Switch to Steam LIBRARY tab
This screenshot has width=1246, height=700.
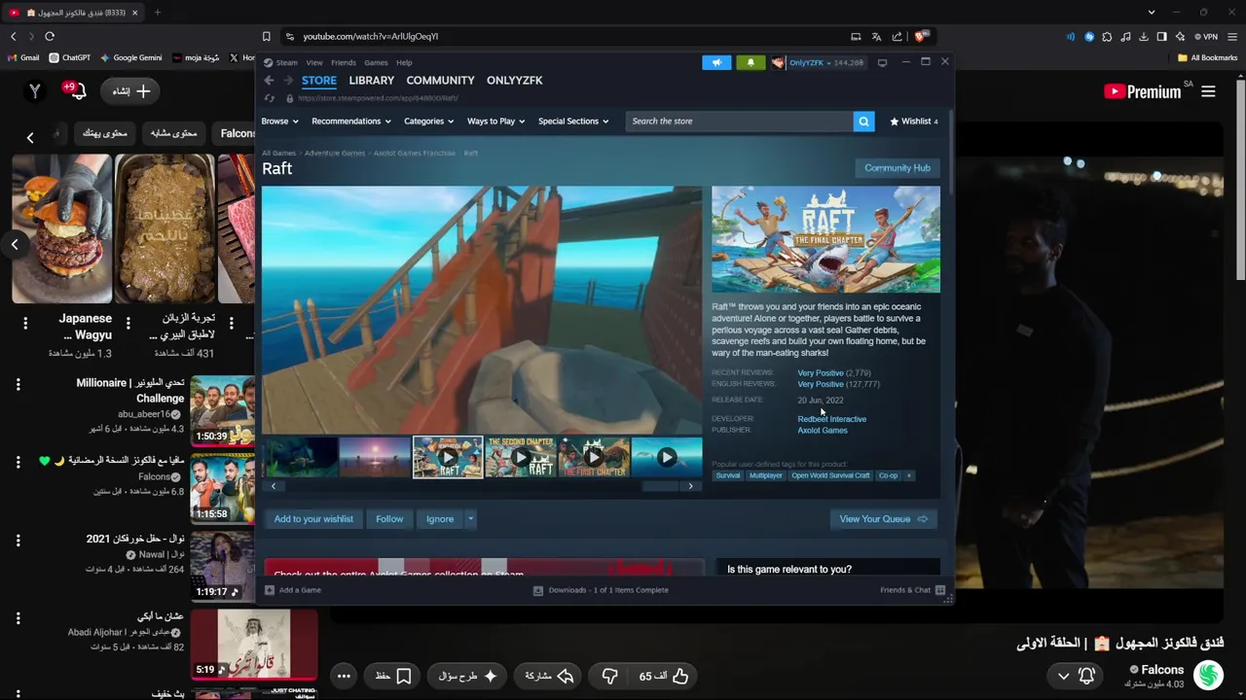tap(372, 81)
